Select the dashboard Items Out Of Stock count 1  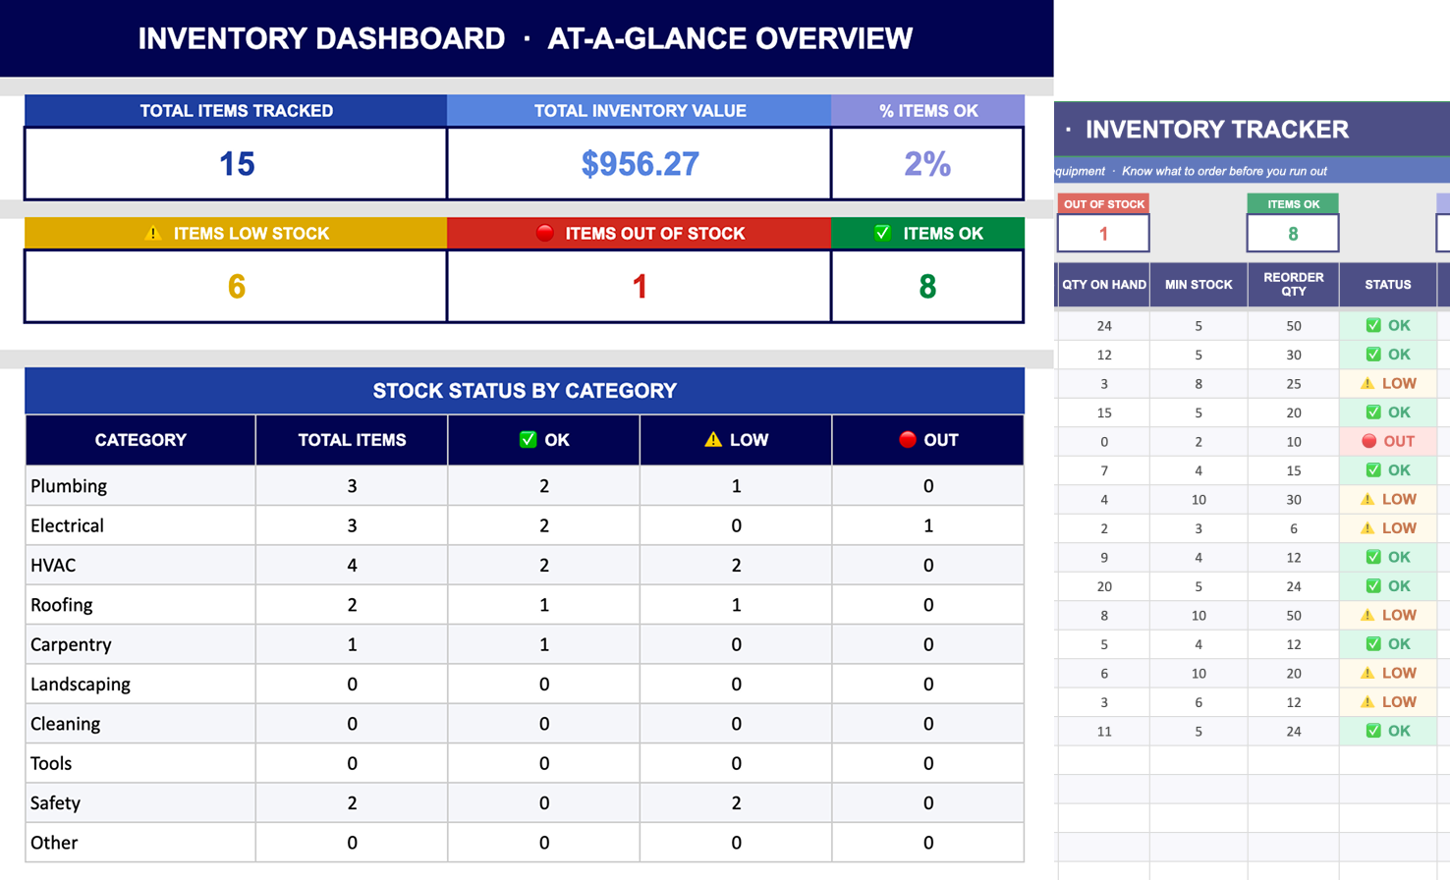tap(640, 286)
